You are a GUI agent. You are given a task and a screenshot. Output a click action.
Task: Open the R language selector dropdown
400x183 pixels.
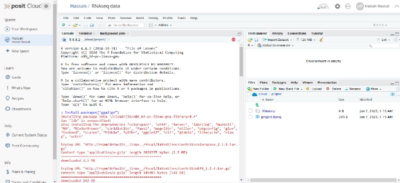point(250,45)
